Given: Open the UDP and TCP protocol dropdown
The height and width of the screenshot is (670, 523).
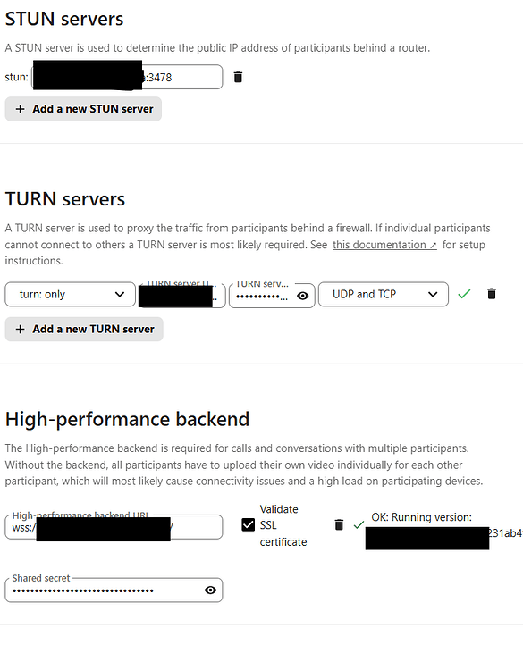Looking at the screenshot, I should coord(384,294).
